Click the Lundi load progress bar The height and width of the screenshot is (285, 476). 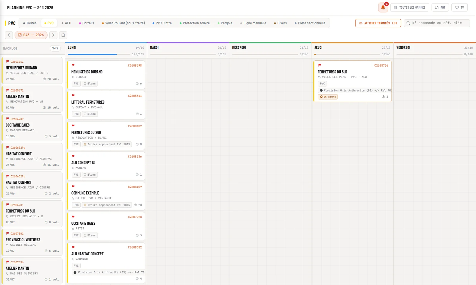(99, 54)
